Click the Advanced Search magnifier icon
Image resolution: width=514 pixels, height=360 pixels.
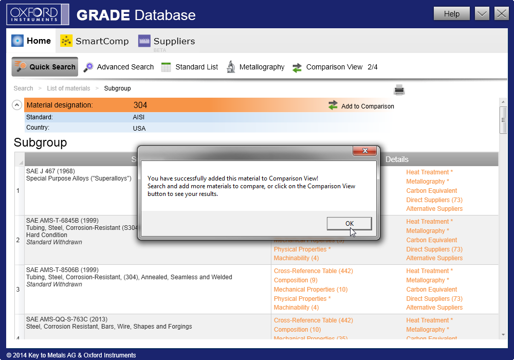[x=88, y=67]
